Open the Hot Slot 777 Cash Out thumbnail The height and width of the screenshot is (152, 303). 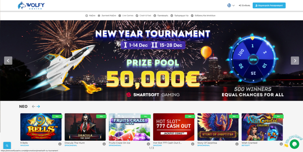[174, 127]
